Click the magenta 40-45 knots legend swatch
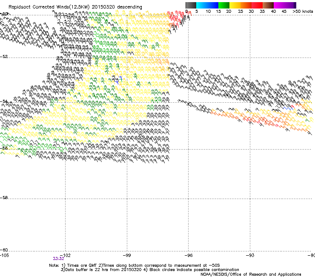 coord(279,5)
